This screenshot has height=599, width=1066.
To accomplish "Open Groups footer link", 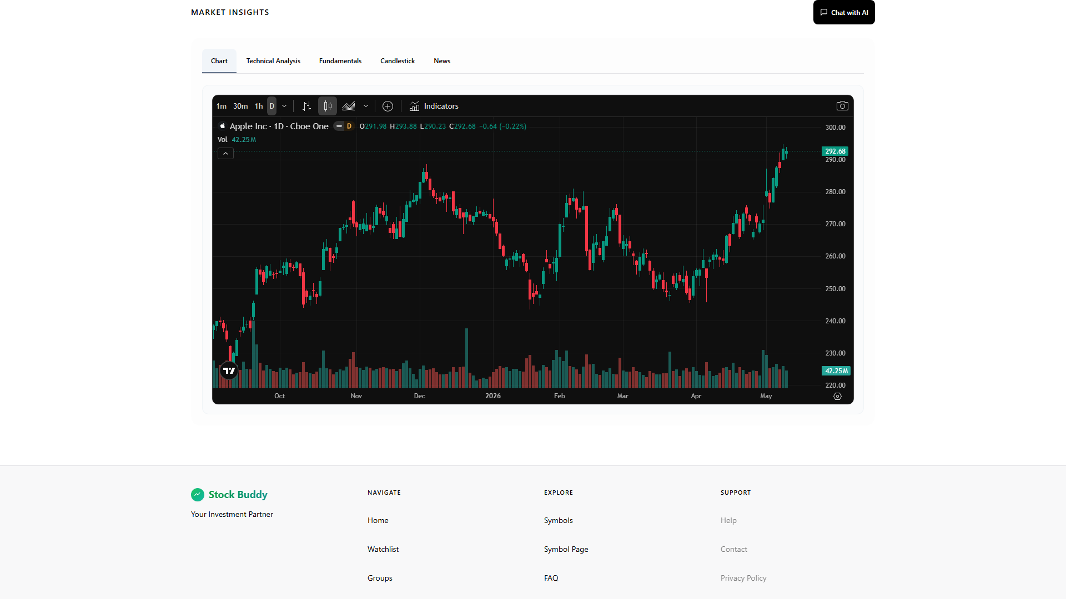I will click(380, 578).
